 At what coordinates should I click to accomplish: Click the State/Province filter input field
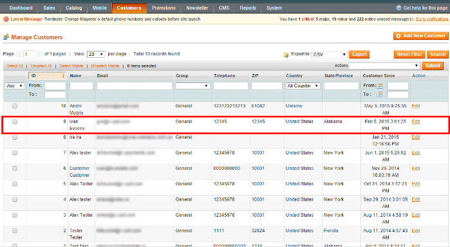341,86
